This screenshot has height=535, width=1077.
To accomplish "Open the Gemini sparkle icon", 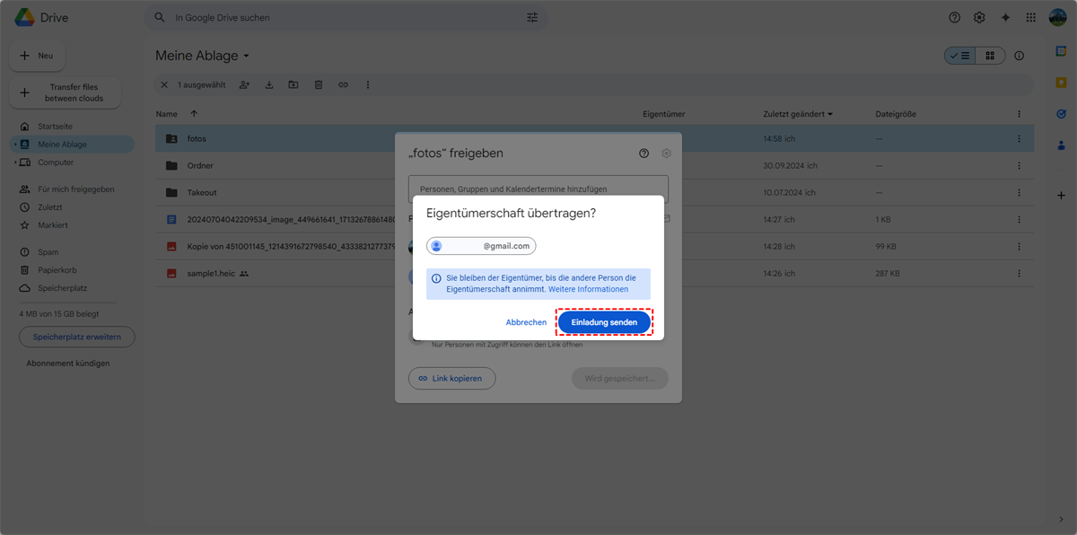I will pos(1005,18).
